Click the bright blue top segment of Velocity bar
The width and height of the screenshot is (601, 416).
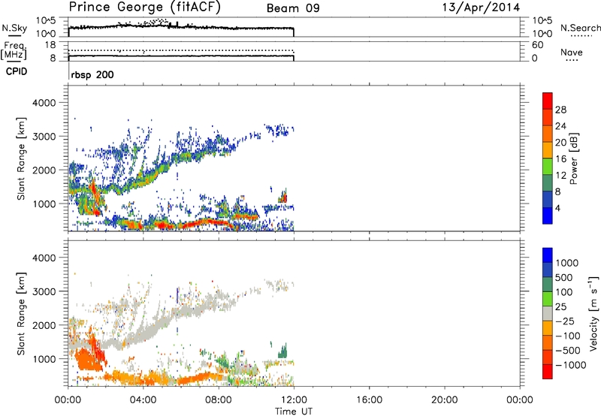548,255
